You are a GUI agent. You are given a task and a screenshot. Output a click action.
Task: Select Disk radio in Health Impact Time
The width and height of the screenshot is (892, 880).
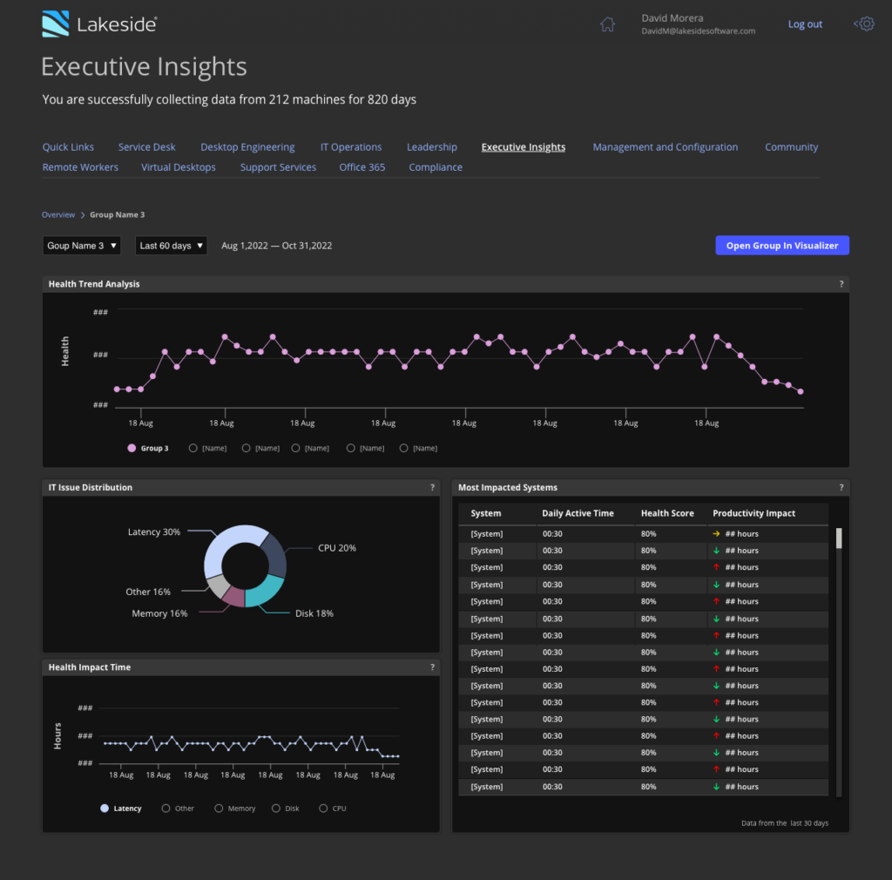click(276, 809)
